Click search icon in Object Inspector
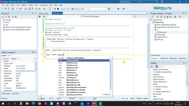The image size is (189, 106). pyautogui.click(x=35, y=59)
